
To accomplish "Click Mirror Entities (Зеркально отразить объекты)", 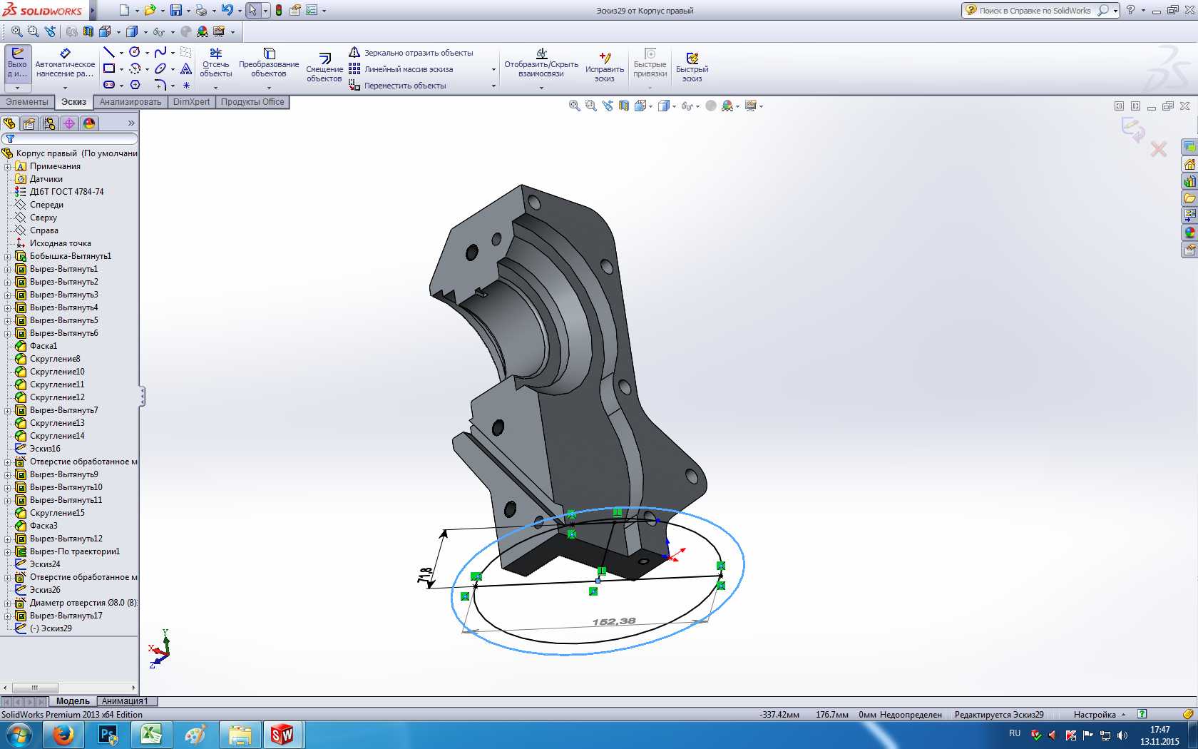I will (411, 53).
